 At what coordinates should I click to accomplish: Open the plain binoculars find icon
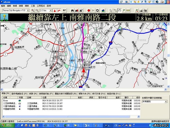pos(72,11)
